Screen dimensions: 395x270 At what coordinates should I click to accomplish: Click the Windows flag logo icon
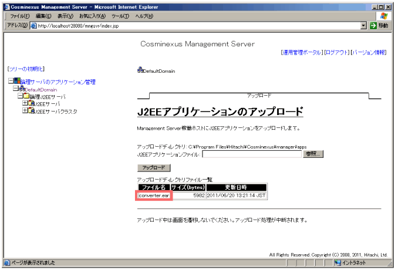click(x=384, y=16)
